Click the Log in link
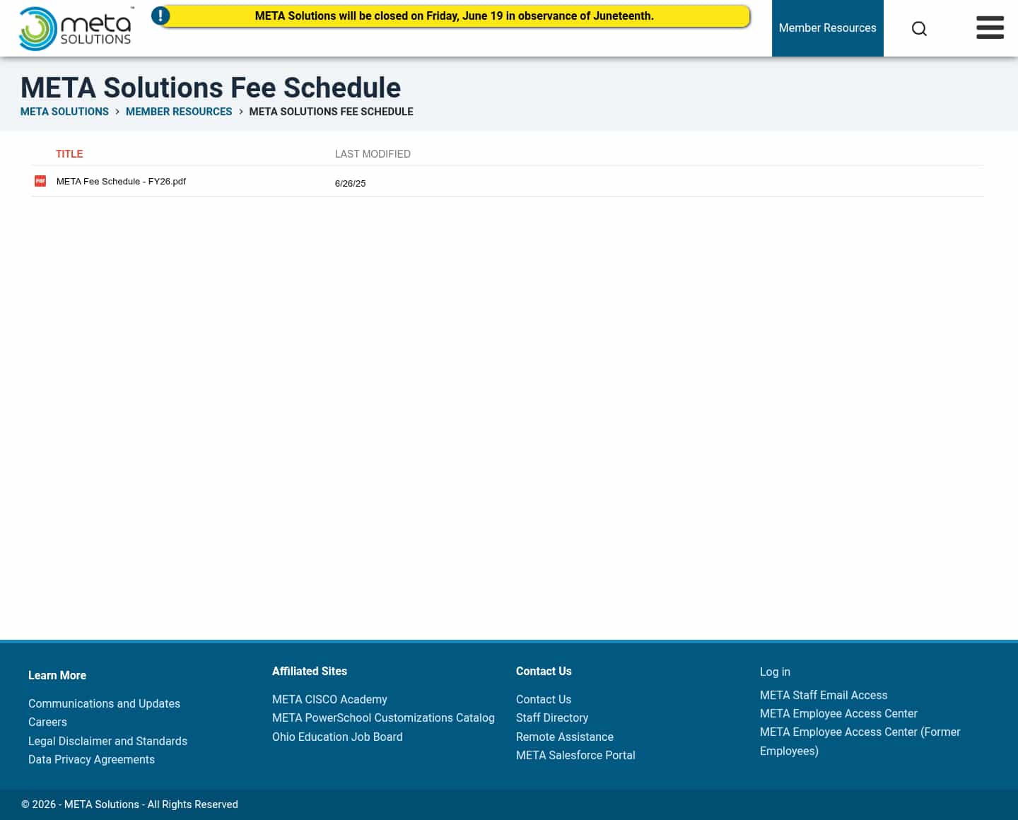The image size is (1018, 820). click(x=775, y=672)
